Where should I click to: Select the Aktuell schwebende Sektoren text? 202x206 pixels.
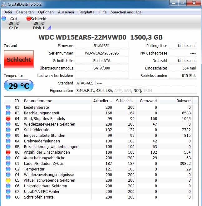click(49, 180)
